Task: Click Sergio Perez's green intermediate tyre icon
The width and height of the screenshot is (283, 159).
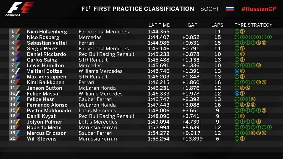Action: click(237, 49)
